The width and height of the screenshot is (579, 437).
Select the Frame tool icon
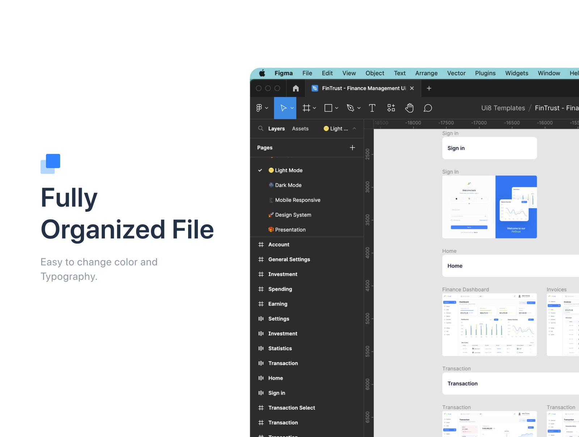point(306,108)
